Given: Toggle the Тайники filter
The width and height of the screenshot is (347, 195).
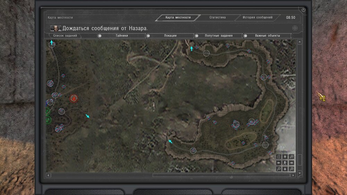Looking at the screenshot, I should point(121,36).
